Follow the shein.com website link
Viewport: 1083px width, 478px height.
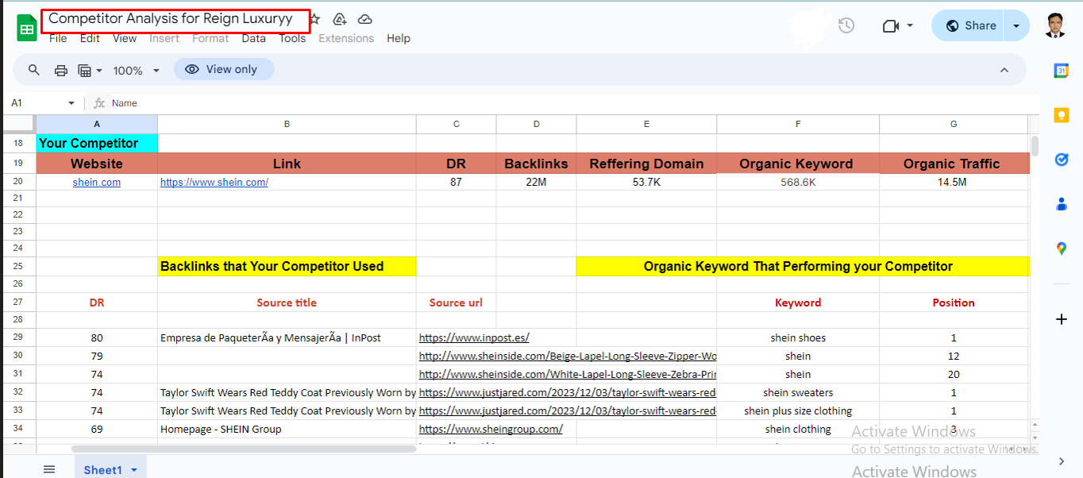[97, 182]
